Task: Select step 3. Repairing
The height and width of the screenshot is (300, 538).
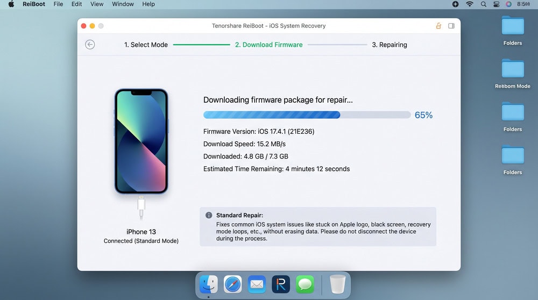Action: 390,45
